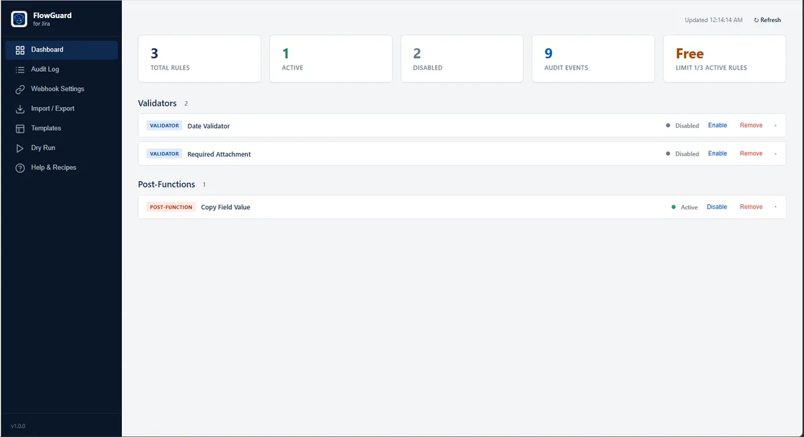
Task: Open Dashboard via its grid icon
Action: [20, 50]
